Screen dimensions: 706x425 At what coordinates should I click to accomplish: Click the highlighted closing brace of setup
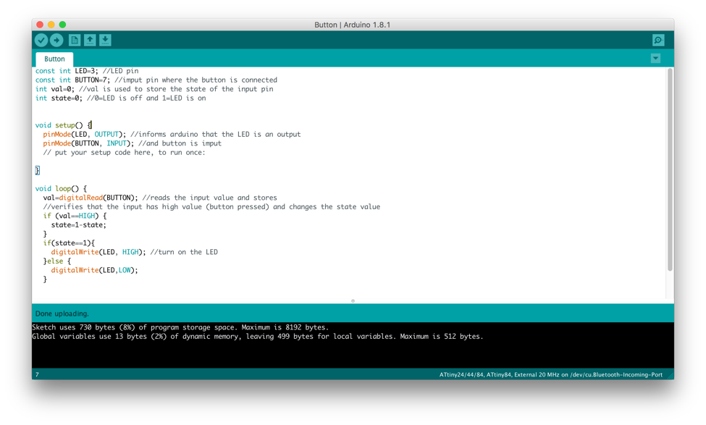38,170
